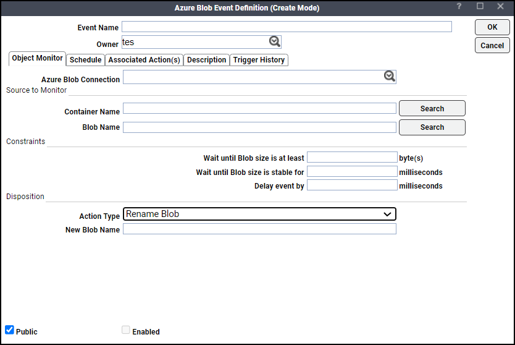
Task: Confirm with the OK button
Action: tap(492, 27)
